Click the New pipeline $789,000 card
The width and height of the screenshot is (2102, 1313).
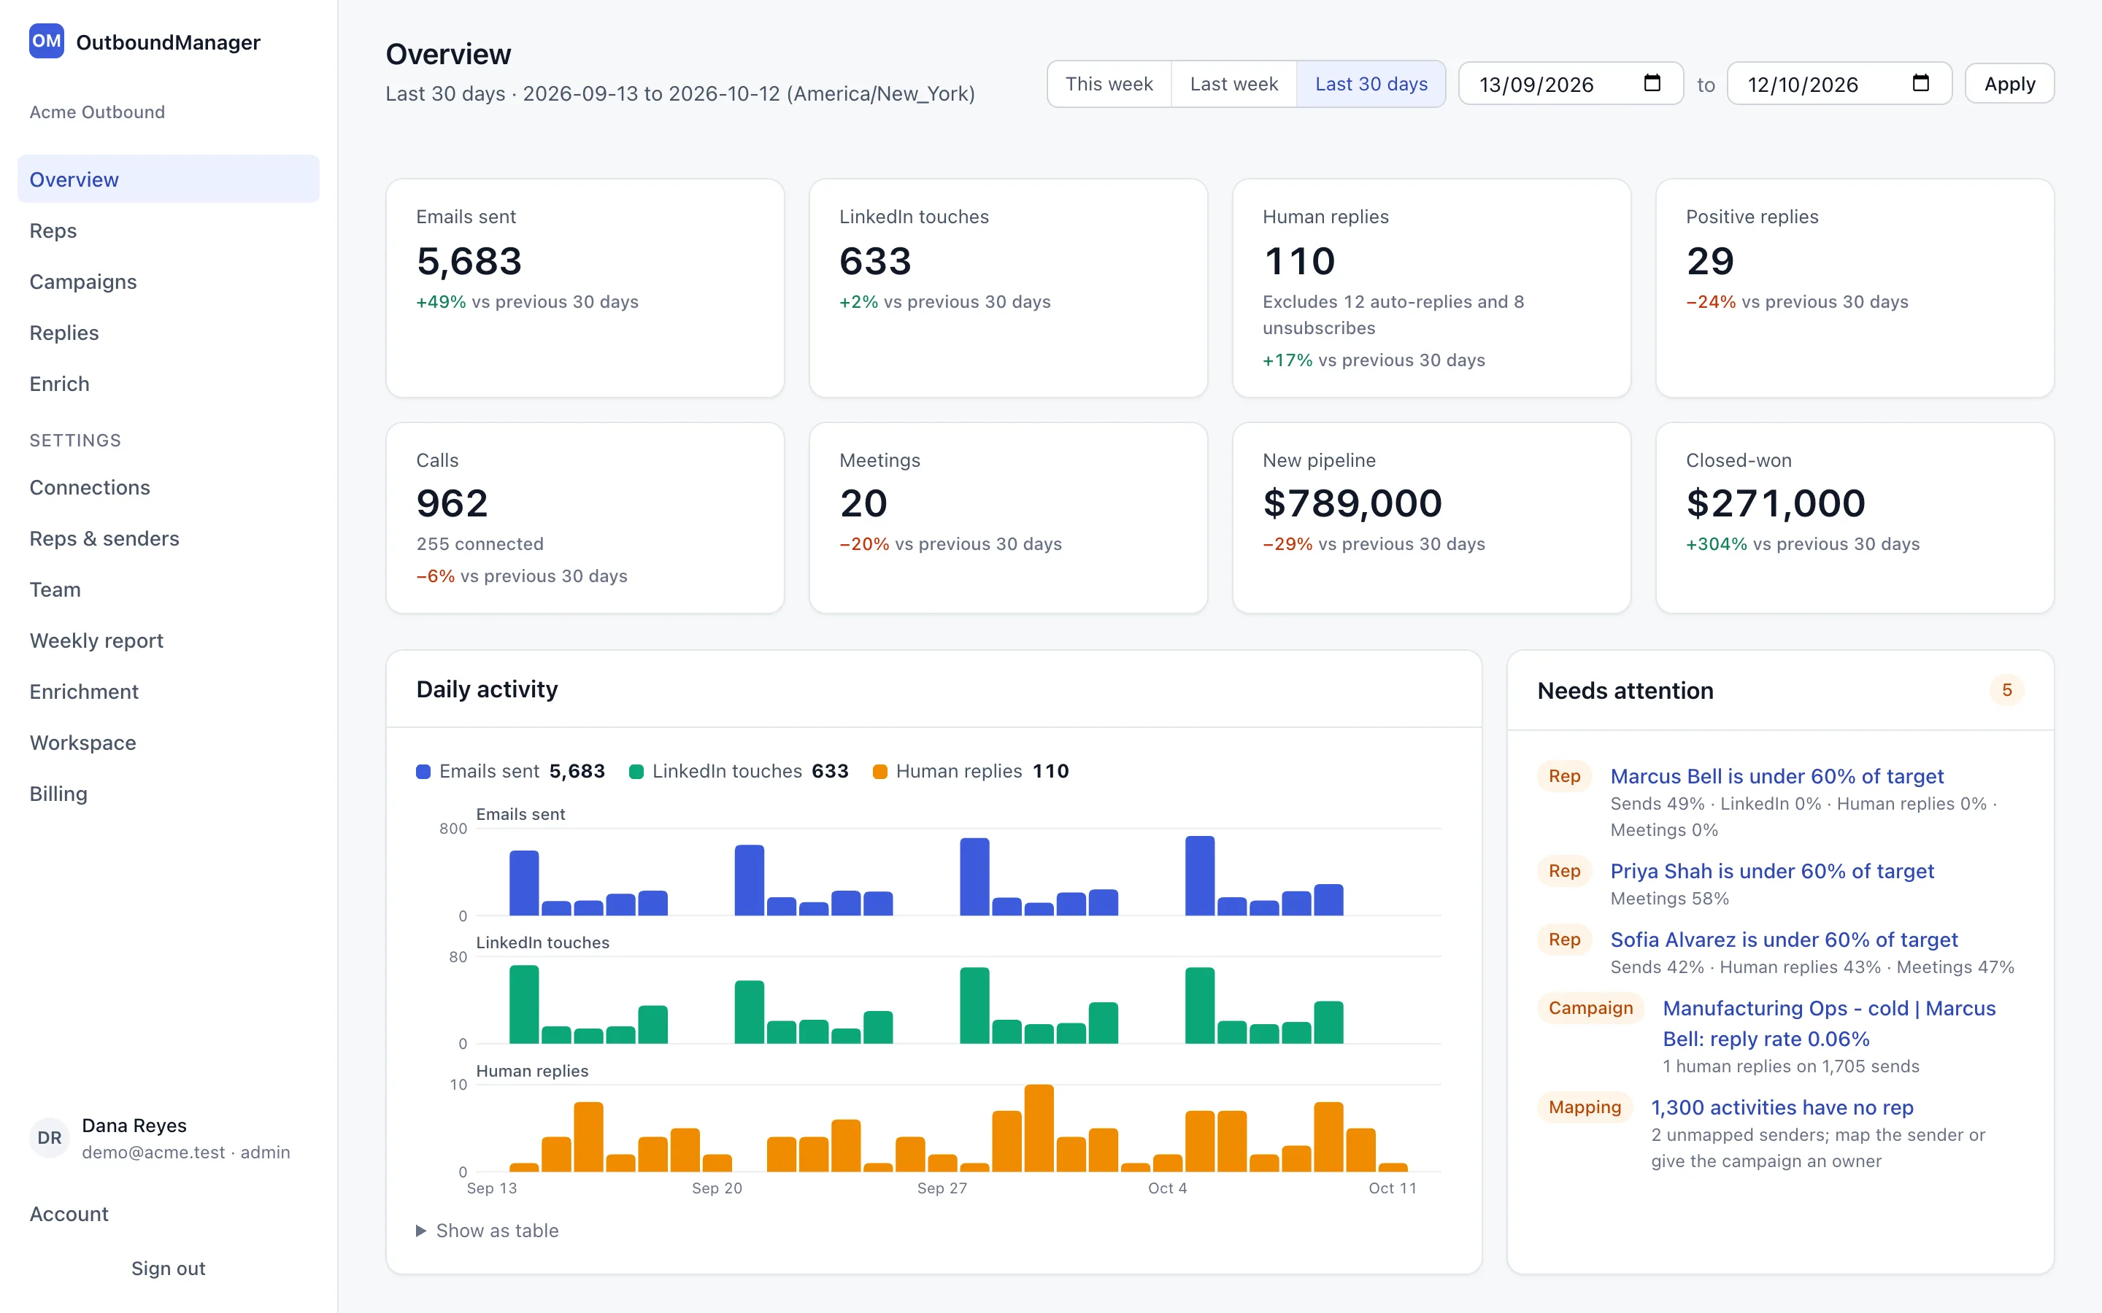(x=1431, y=519)
